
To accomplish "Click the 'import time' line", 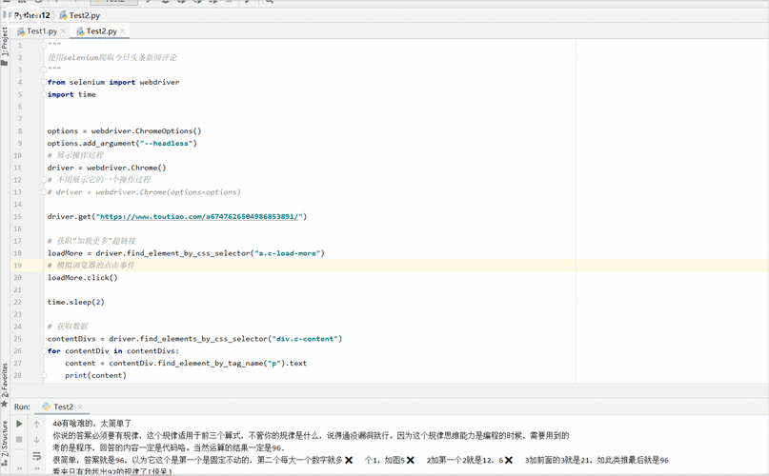I will click(71, 94).
